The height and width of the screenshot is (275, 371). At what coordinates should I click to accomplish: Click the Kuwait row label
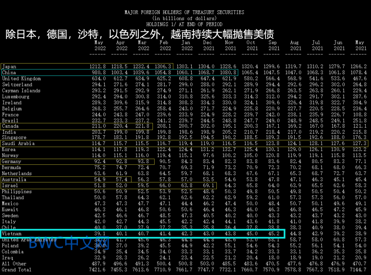(10, 209)
